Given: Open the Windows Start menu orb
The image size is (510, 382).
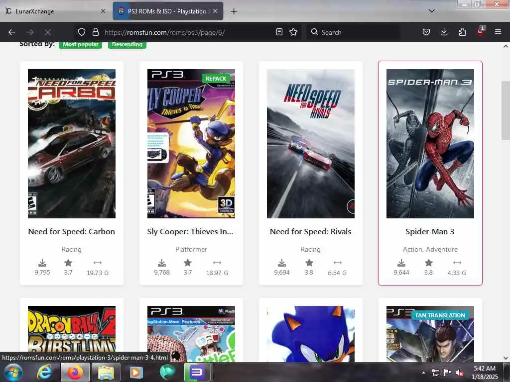Looking at the screenshot, I should click(x=13, y=373).
